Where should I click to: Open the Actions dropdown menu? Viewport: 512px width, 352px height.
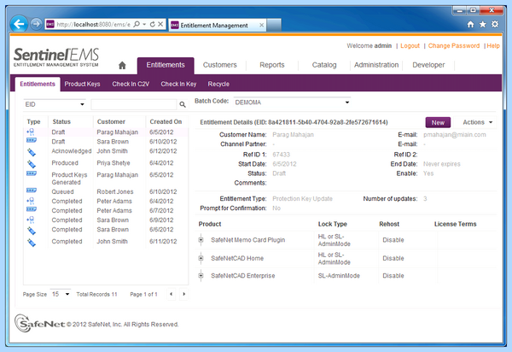[x=477, y=122]
